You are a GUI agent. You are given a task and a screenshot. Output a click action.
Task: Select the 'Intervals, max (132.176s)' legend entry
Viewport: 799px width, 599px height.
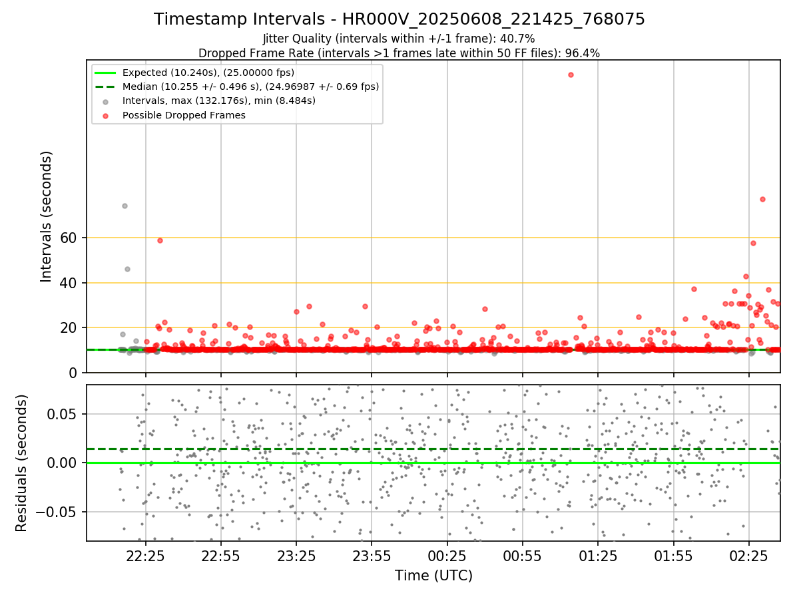(219, 101)
